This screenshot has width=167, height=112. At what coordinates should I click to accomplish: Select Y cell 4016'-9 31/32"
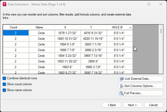[93, 33]
